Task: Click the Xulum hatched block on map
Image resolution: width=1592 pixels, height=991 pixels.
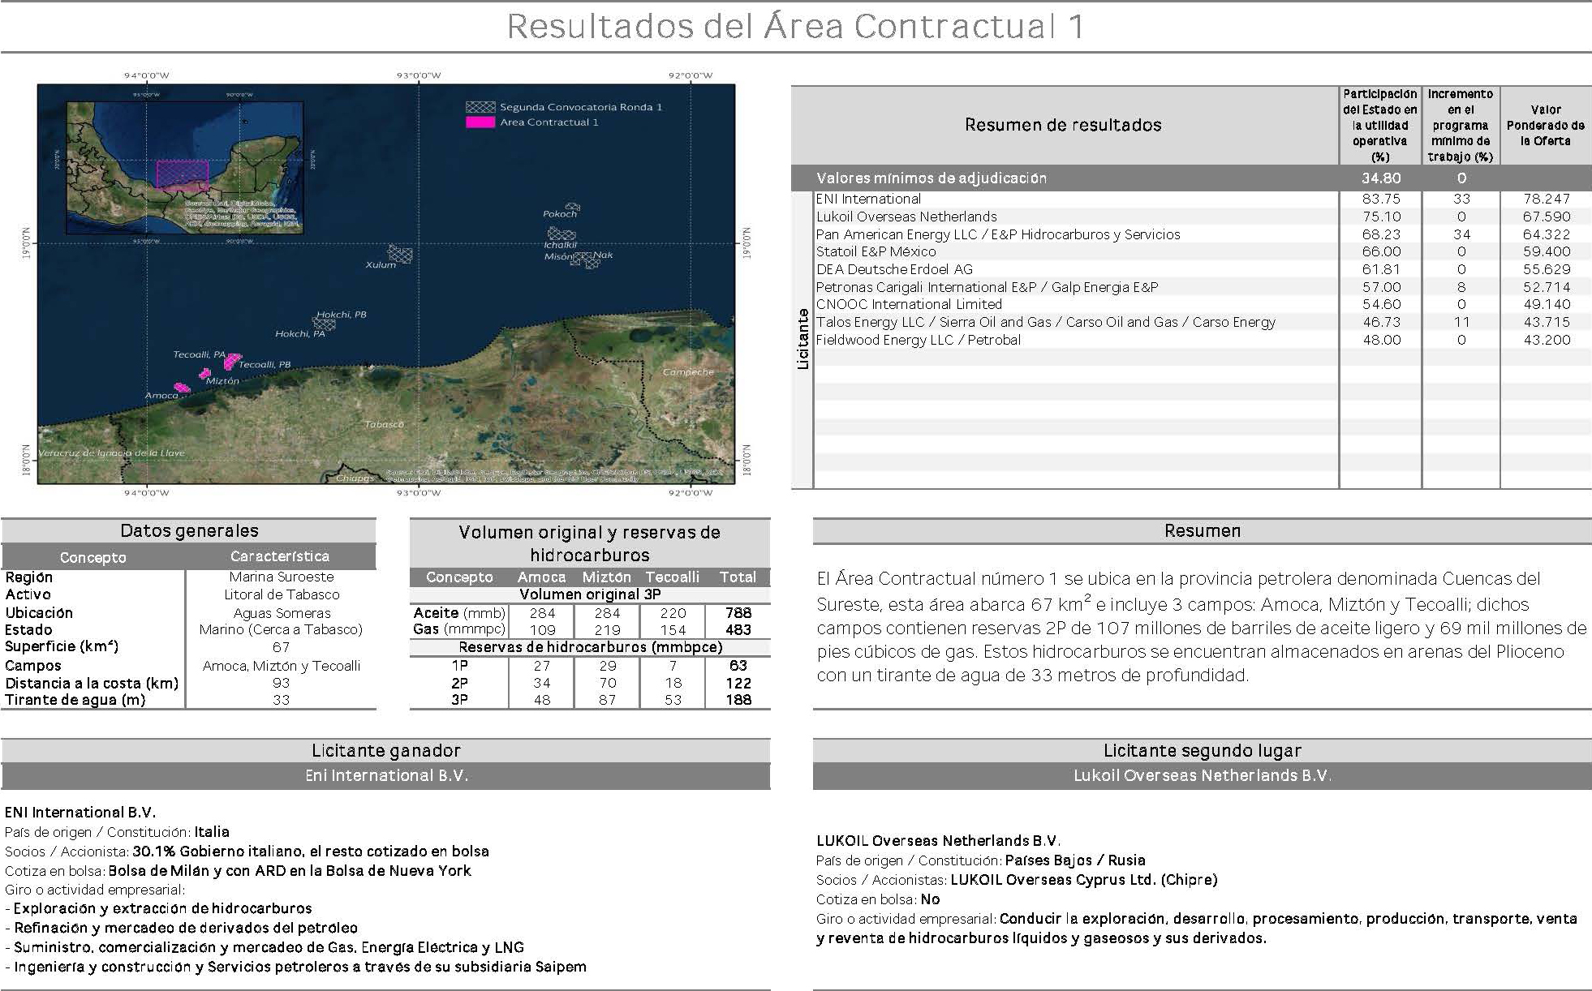Action: coord(400,254)
